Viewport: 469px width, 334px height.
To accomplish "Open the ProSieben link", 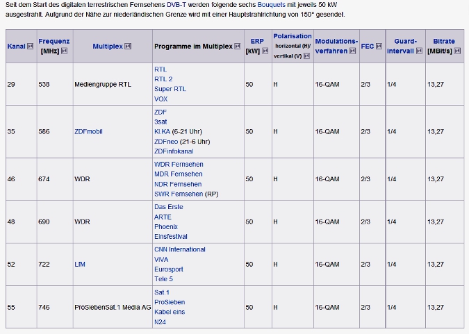I will (170, 302).
